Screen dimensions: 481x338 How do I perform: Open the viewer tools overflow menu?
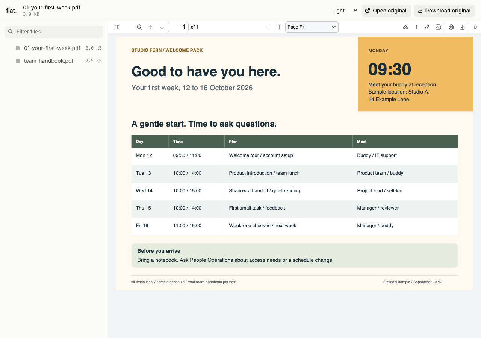tap(475, 27)
